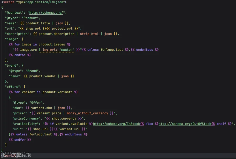Click the "priceCurrency" key
The height and width of the screenshot is (159, 236).
tap(26, 119)
